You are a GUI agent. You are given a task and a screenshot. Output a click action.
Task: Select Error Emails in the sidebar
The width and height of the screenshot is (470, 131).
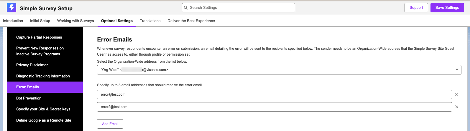pyautogui.click(x=45, y=87)
